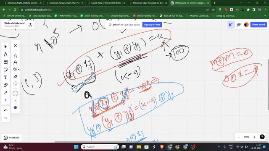
Task: Open the Templates tool in left toolbar
Action: 5,62
